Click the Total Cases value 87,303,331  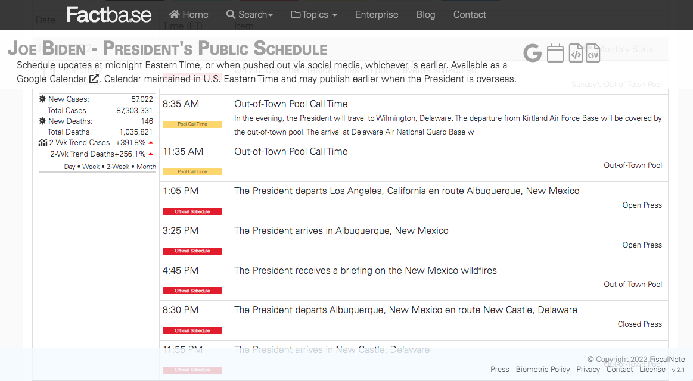134,110
